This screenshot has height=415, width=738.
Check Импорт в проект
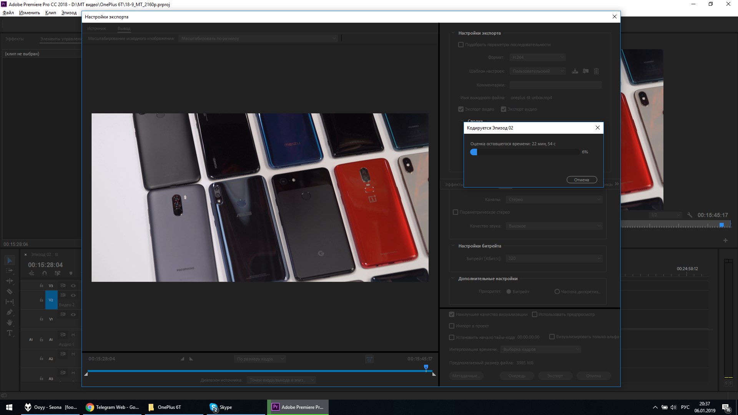pos(452,326)
